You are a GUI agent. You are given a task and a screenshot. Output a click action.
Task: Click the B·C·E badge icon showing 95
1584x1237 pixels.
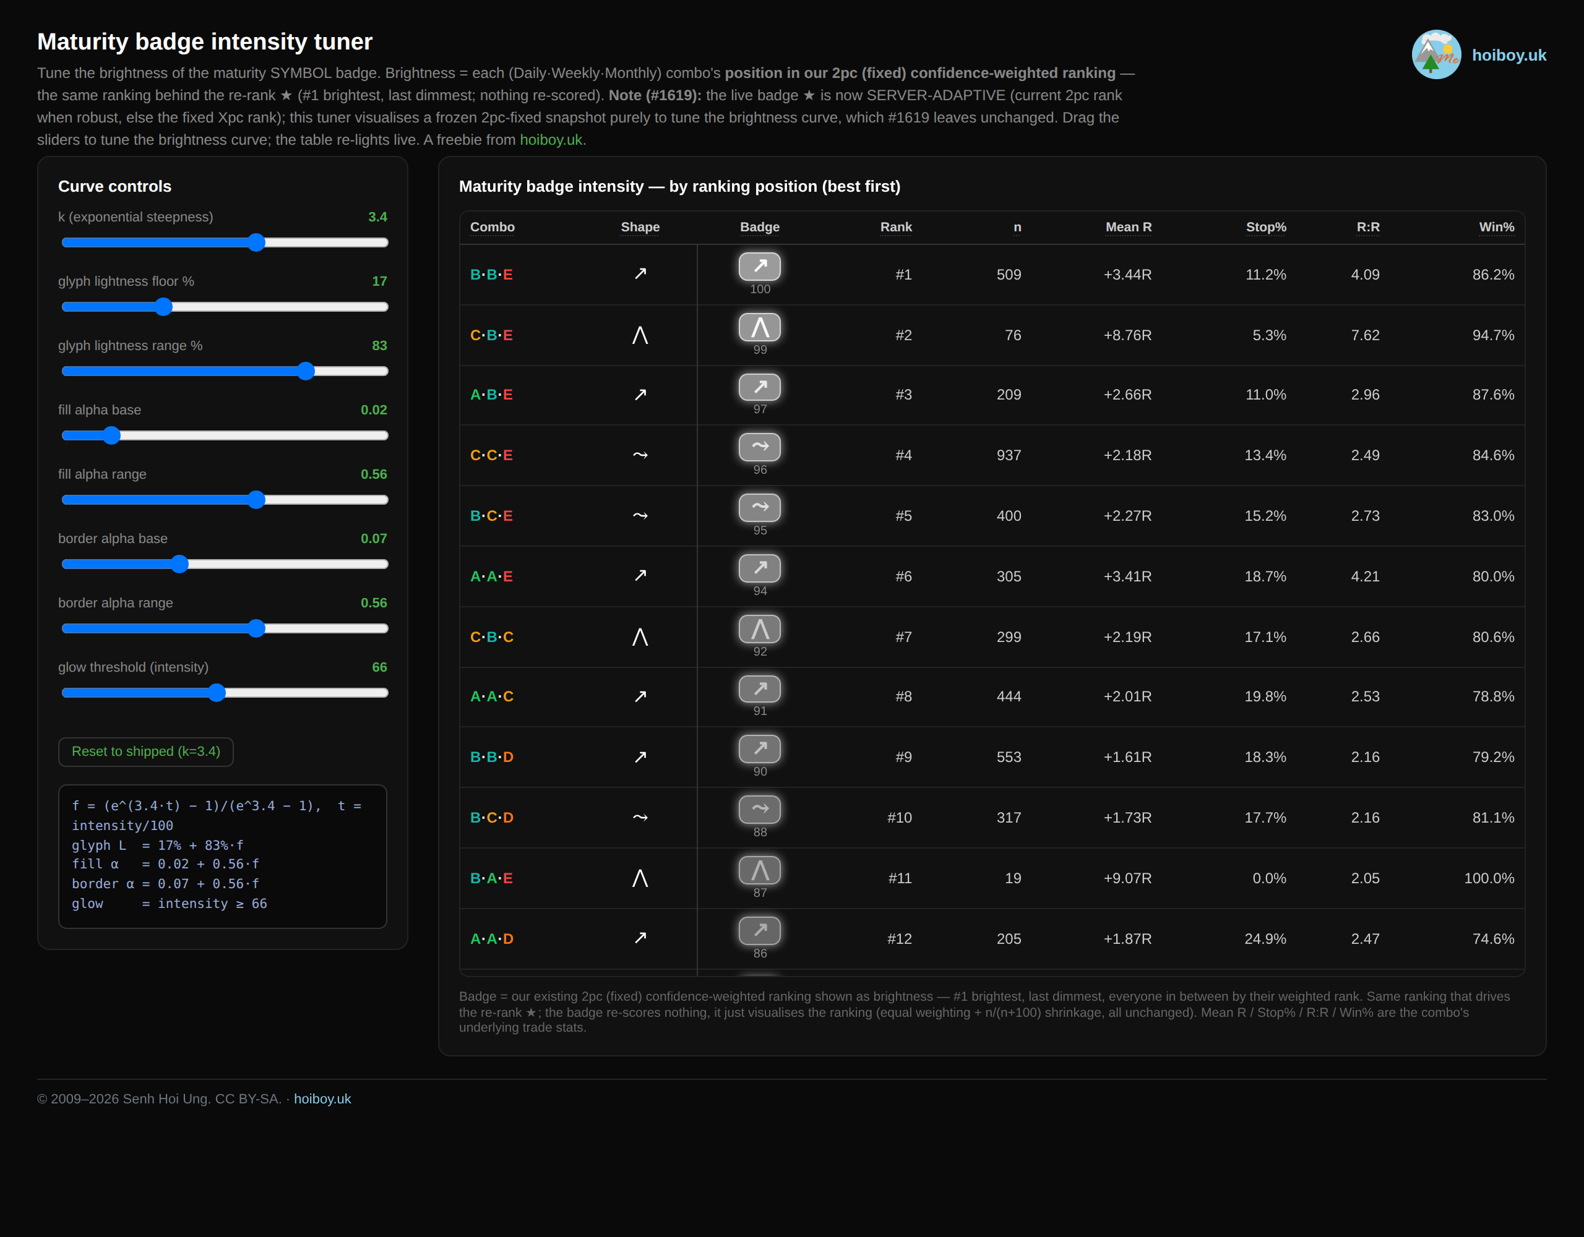[759, 508]
